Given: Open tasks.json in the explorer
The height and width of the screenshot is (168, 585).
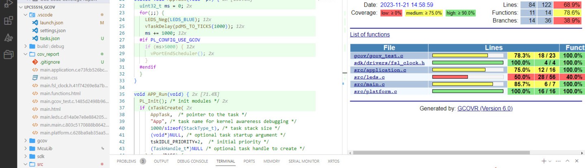Looking at the screenshot, I should point(50,38).
